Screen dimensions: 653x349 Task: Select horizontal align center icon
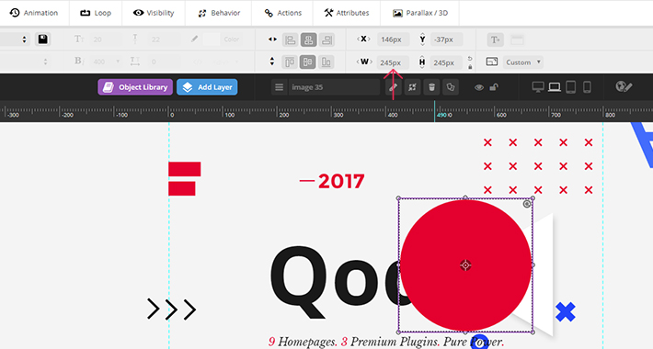pyautogui.click(x=309, y=39)
